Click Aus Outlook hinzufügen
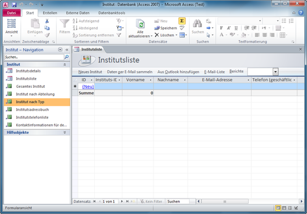Viewport: 307px width, 214px height. [x=178, y=72]
